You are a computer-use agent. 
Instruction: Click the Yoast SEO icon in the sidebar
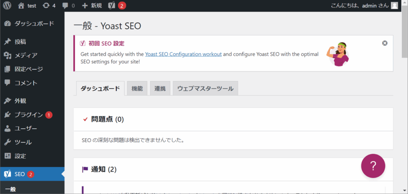8,174
